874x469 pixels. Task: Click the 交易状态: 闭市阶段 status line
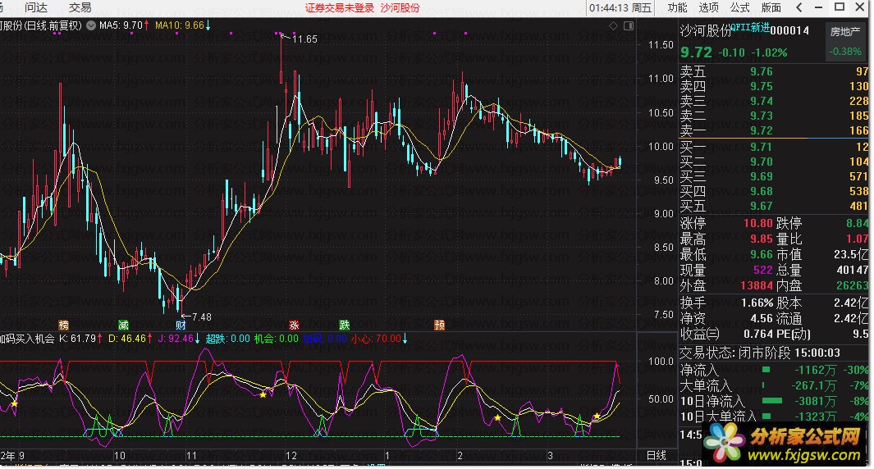(x=760, y=353)
